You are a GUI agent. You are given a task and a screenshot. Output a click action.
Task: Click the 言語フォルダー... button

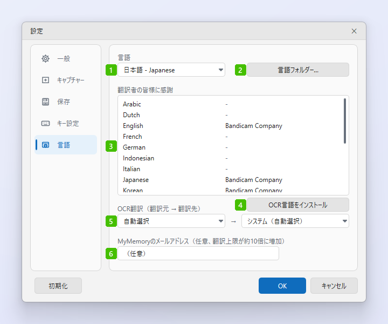(298, 70)
